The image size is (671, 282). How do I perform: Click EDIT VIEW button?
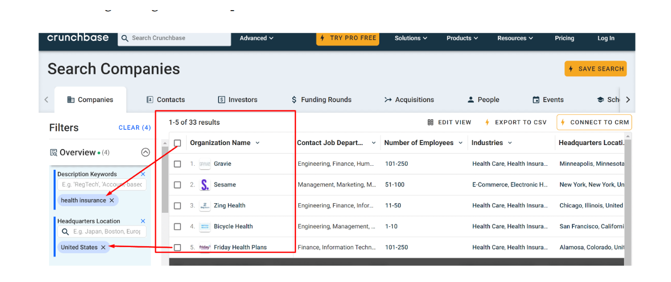pos(449,122)
